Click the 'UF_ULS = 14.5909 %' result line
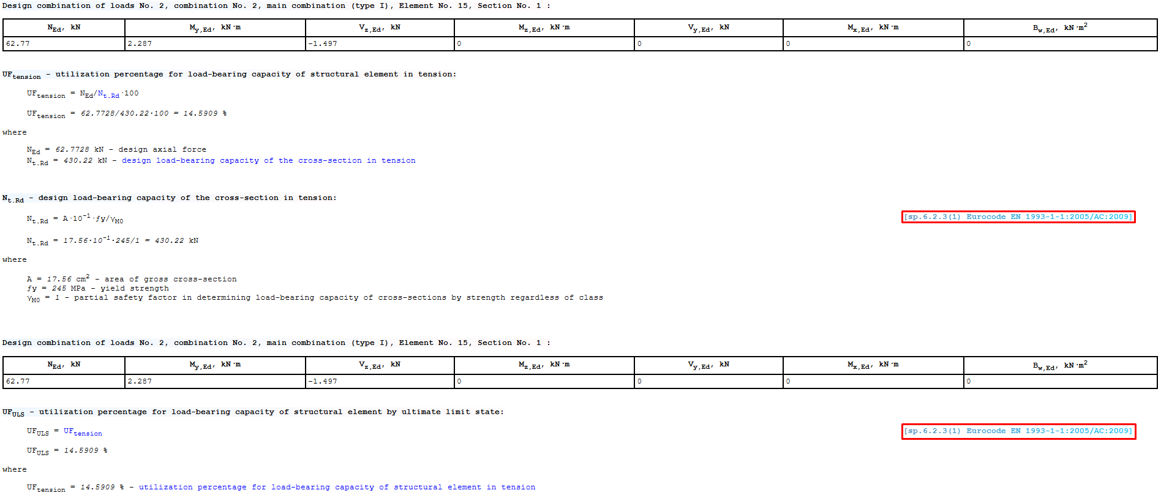 pyautogui.click(x=67, y=451)
